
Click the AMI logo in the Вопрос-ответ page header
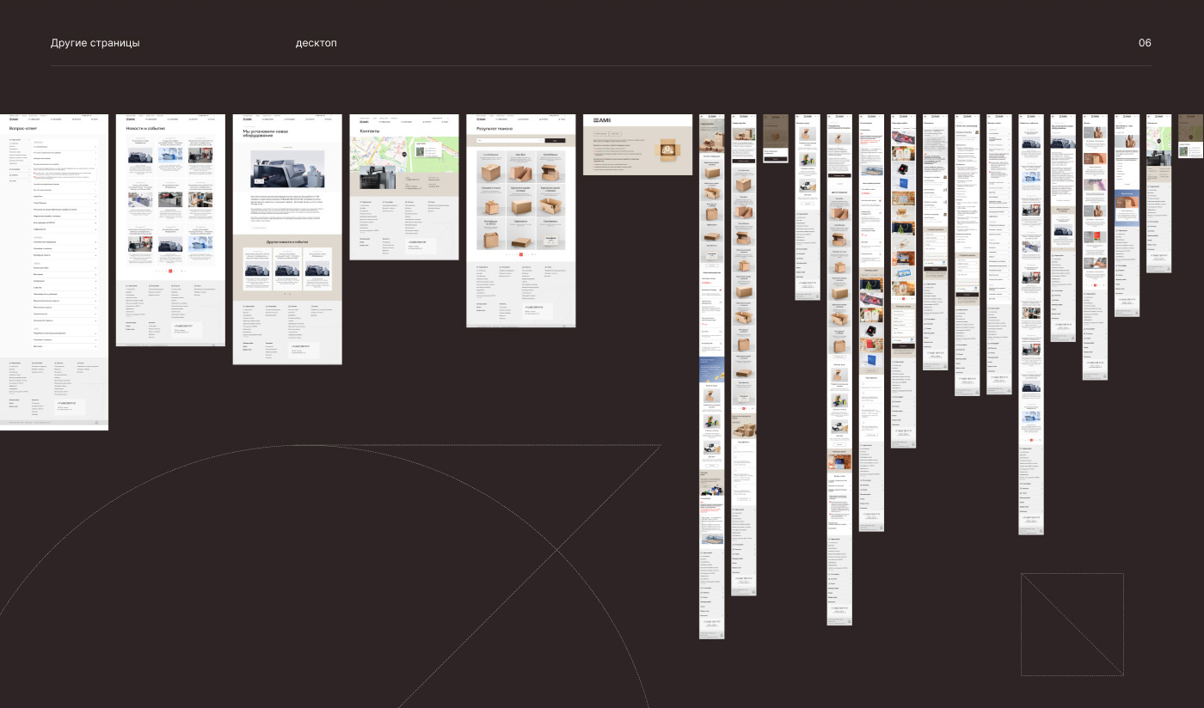click(13, 119)
